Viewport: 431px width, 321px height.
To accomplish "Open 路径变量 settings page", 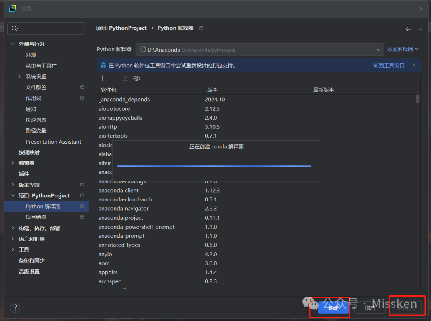I will click(36, 130).
